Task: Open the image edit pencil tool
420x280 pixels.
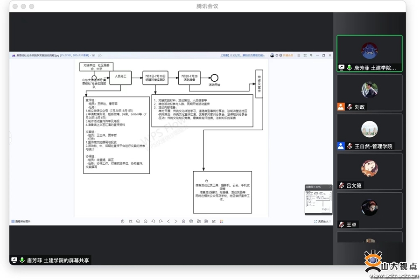Action: click(214, 221)
